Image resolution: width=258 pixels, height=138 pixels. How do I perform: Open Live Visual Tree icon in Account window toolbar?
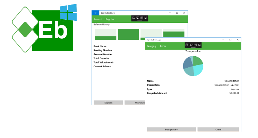click(134, 18)
